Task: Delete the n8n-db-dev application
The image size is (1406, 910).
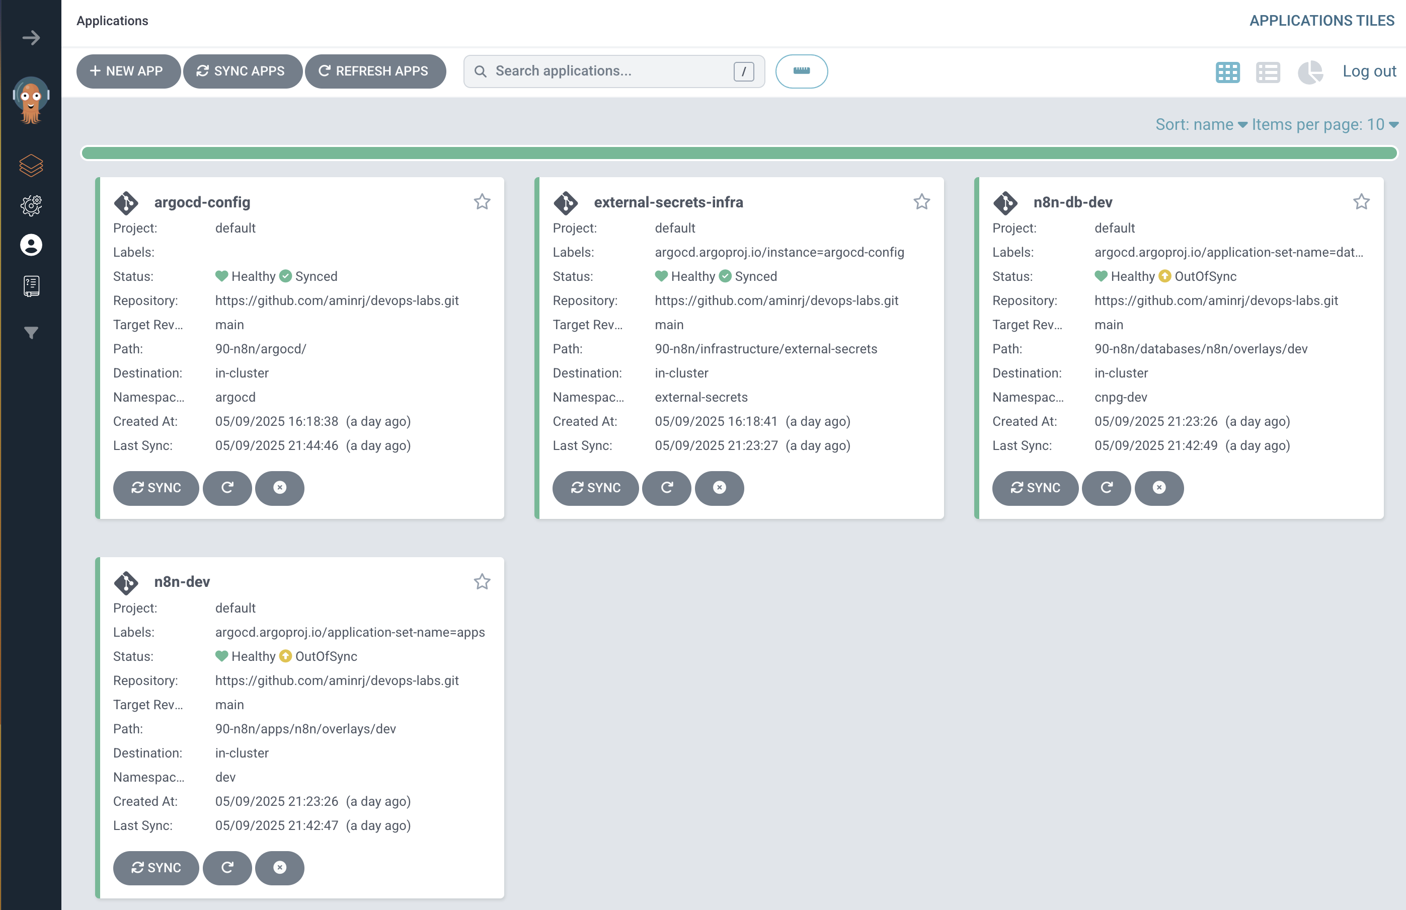Action: pyautogui.click(x=1159, y=488)
